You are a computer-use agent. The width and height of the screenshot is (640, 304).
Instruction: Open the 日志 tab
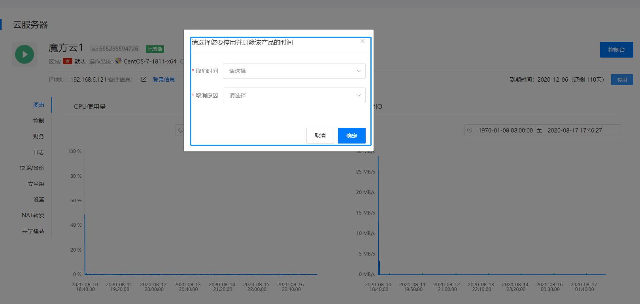click(x=39, y=152)
